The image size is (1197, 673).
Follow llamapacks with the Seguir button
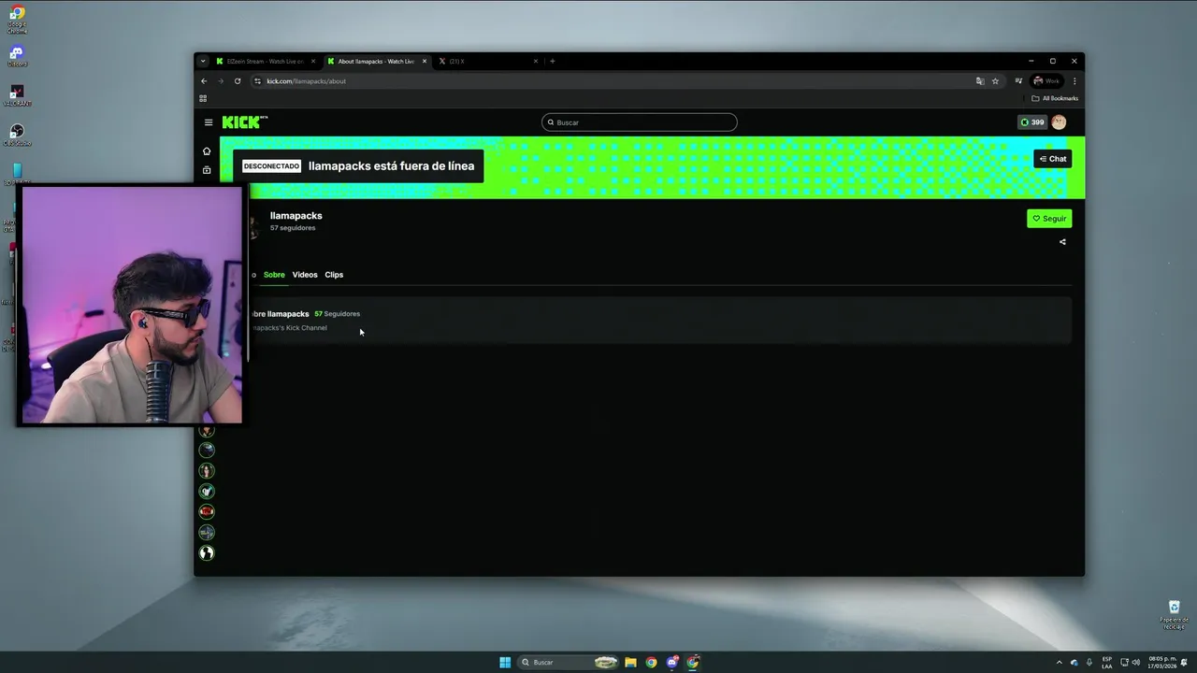click(x=1049, y=219)
